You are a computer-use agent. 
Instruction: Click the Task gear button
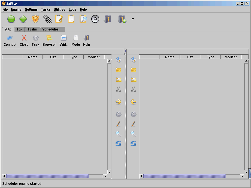[35, 41]
